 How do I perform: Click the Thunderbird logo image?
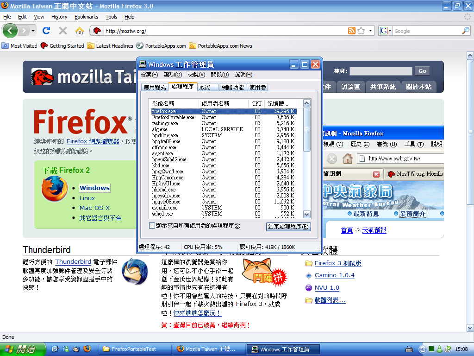(135, 271)
